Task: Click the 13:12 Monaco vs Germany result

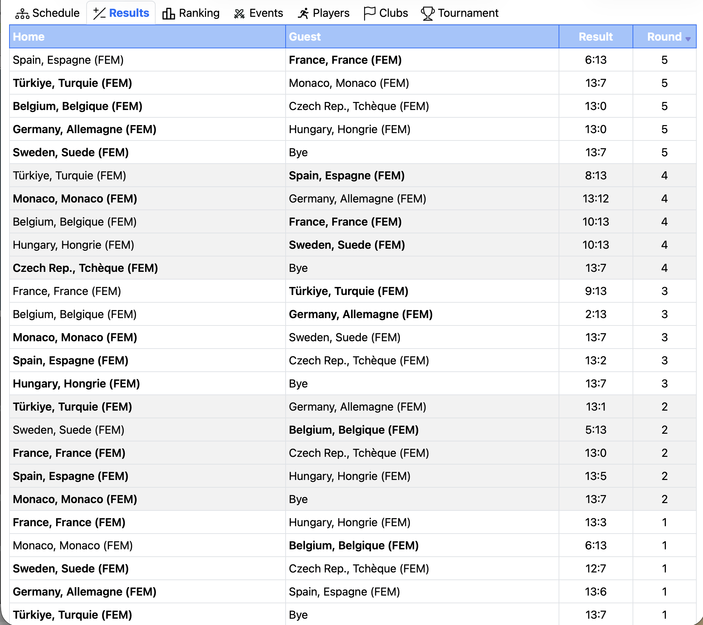Action: 595,199
